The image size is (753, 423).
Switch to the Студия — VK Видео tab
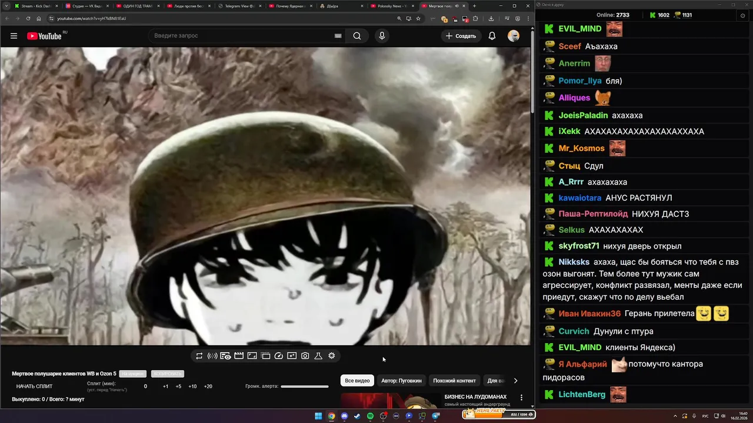(x=86, y=6)
